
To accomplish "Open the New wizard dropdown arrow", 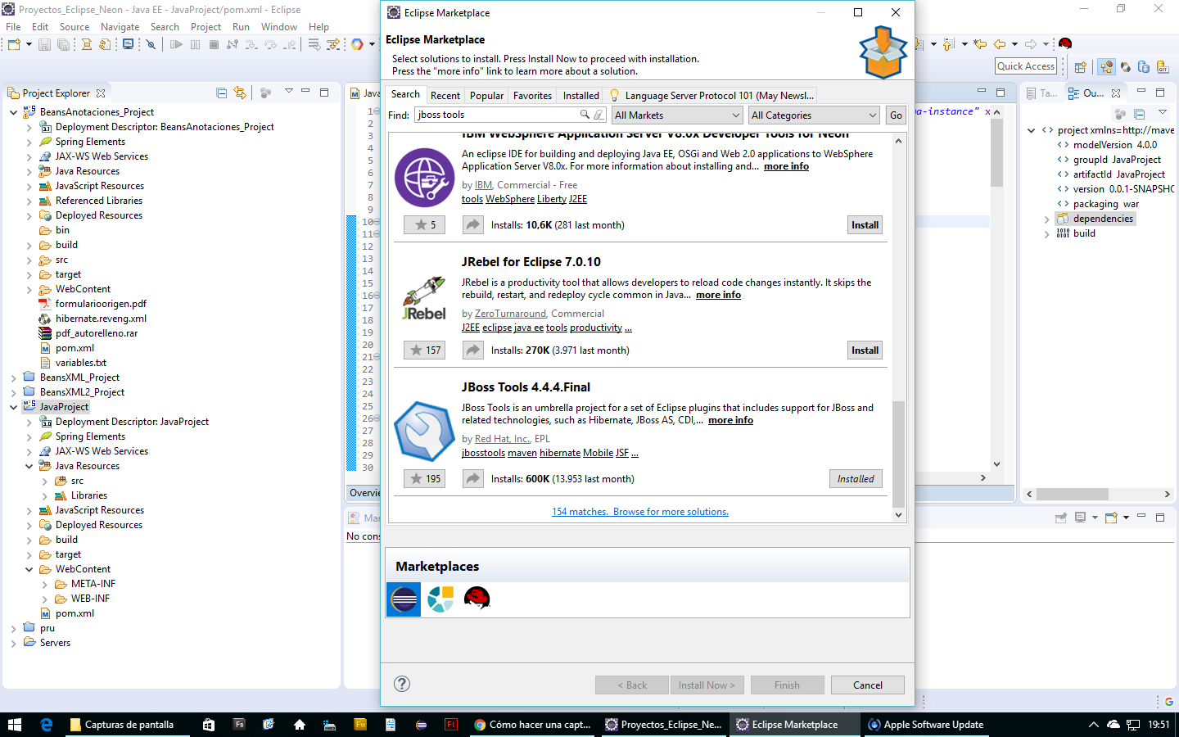I will pos(29,44).
